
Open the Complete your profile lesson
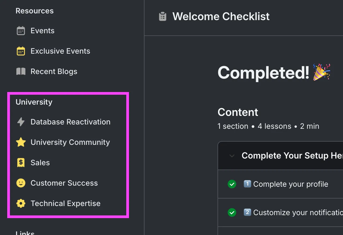[x=291, y=184]
